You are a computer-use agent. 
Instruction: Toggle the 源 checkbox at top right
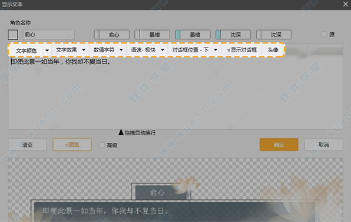click(x=324, y=34)
